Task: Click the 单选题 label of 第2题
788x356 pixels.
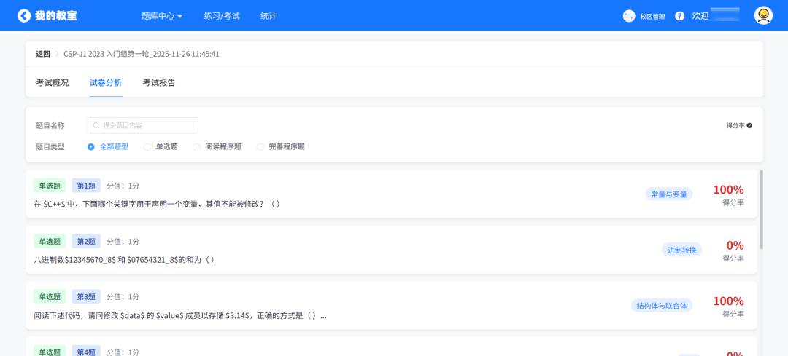Action: [50, 241]
